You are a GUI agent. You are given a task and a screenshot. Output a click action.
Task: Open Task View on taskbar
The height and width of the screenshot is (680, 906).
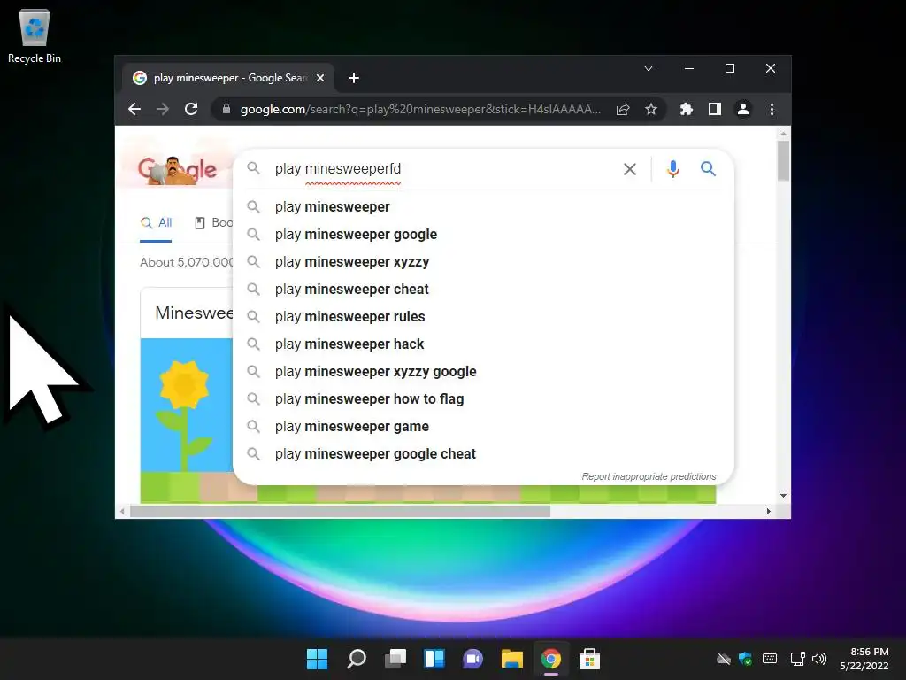(395, 659)
